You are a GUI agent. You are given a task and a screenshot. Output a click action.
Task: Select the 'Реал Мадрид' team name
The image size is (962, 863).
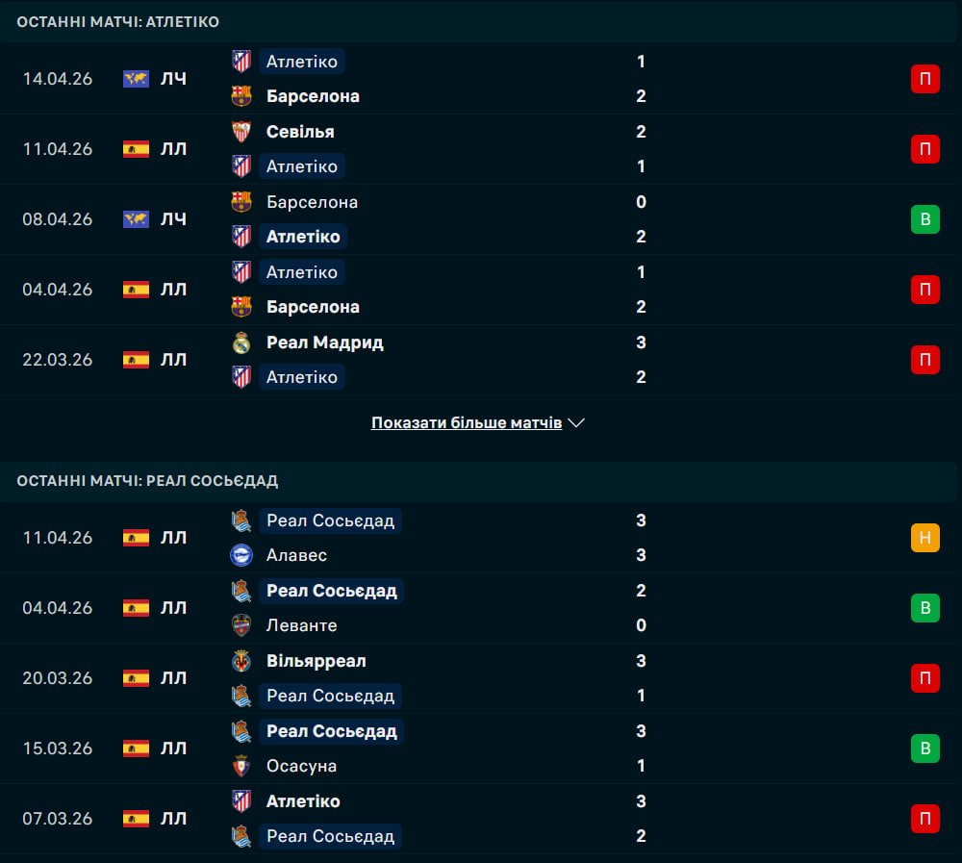(x=324, y=343)
